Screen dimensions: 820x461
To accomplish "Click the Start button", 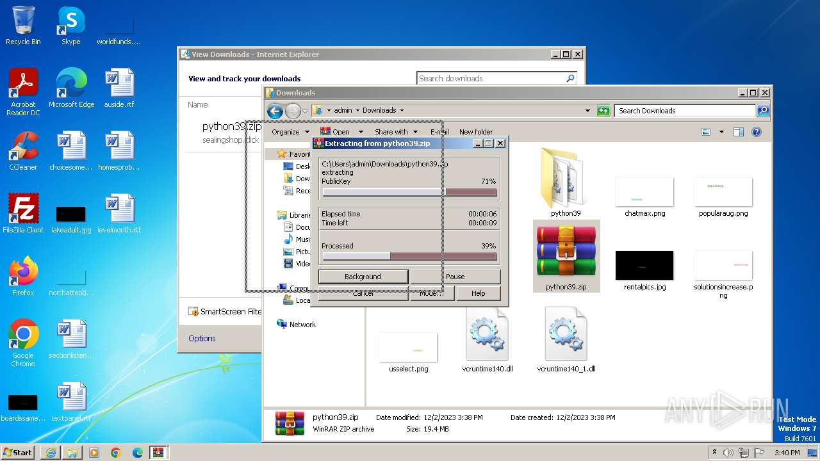I will 18,452.
